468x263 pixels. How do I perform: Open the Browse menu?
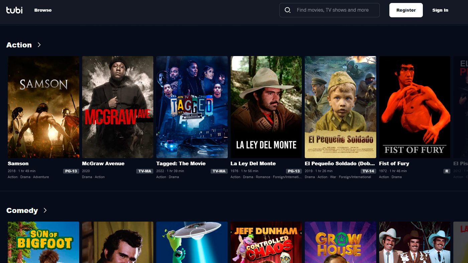pyautogui.click(x=43, y=10)
